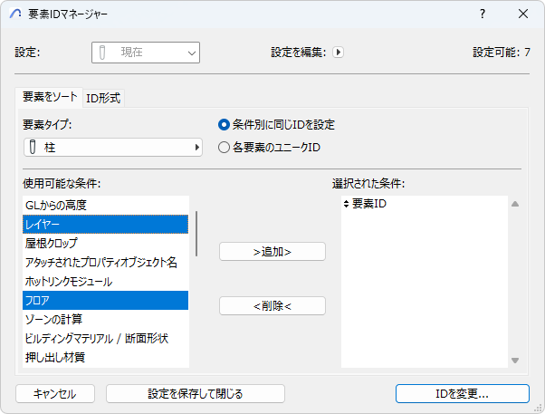Image resolution: width=545 pixels, height=414 pixels.
Task: Close the 要素IDマネージャー dialog
Action: pos(523,14)
